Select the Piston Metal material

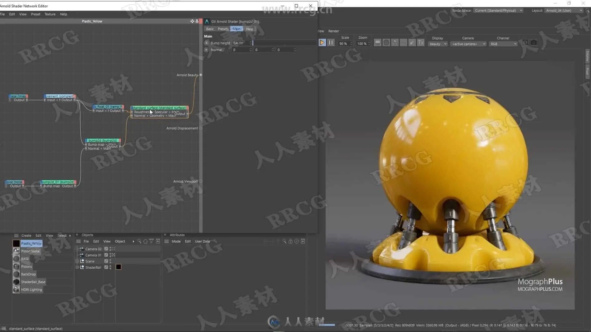coord(30,251)
